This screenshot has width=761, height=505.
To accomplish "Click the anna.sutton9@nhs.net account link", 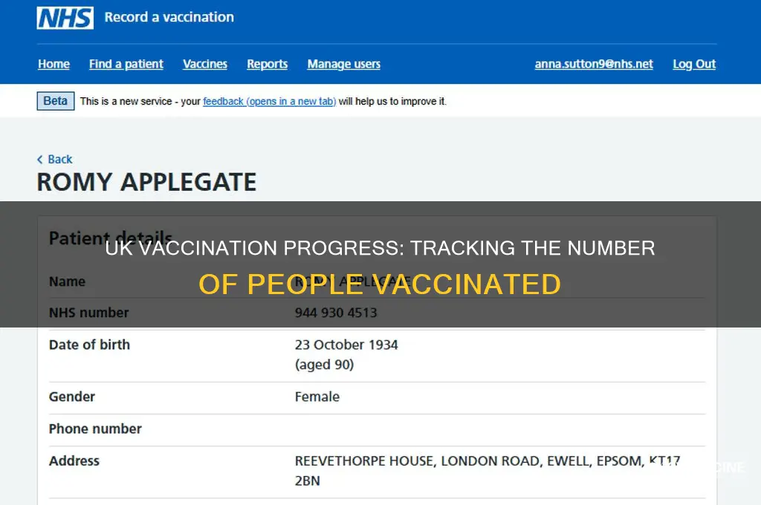I will [594, 64].
